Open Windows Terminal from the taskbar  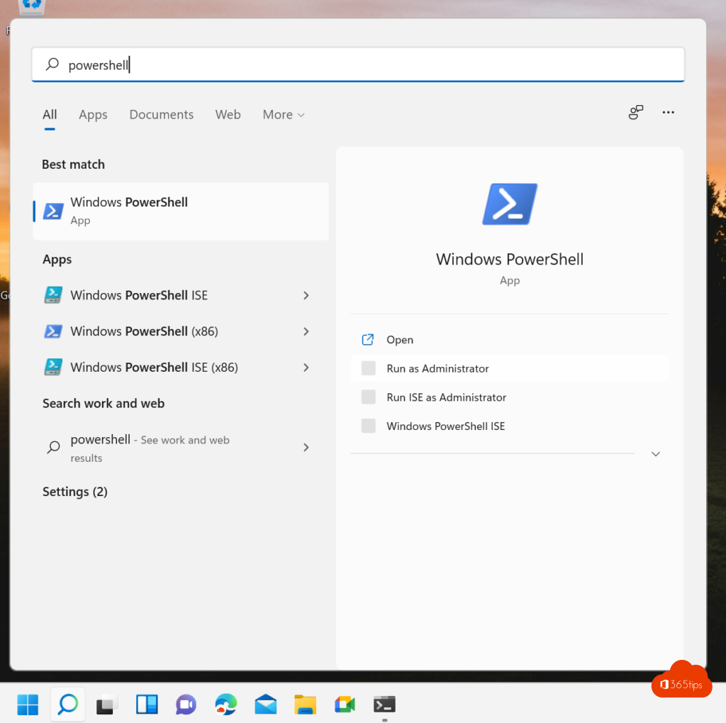click(384, 704)
